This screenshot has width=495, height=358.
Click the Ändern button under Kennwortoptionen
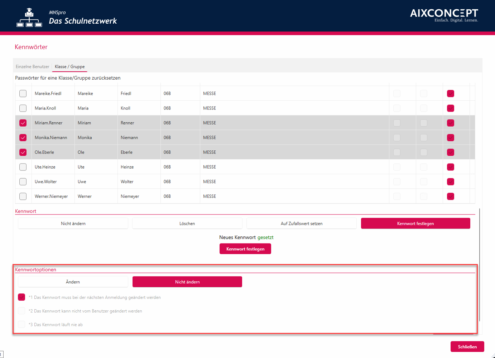tap(73, 282)
